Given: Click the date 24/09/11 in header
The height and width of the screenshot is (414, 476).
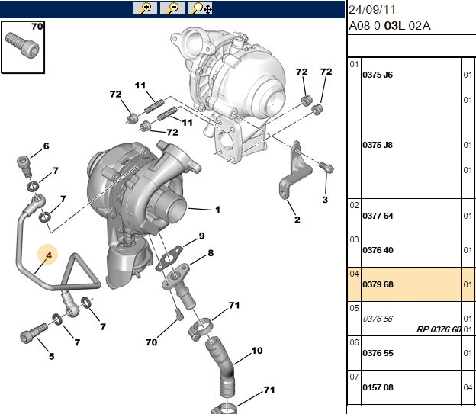Looking at the screenshot, I should (372, 10).
